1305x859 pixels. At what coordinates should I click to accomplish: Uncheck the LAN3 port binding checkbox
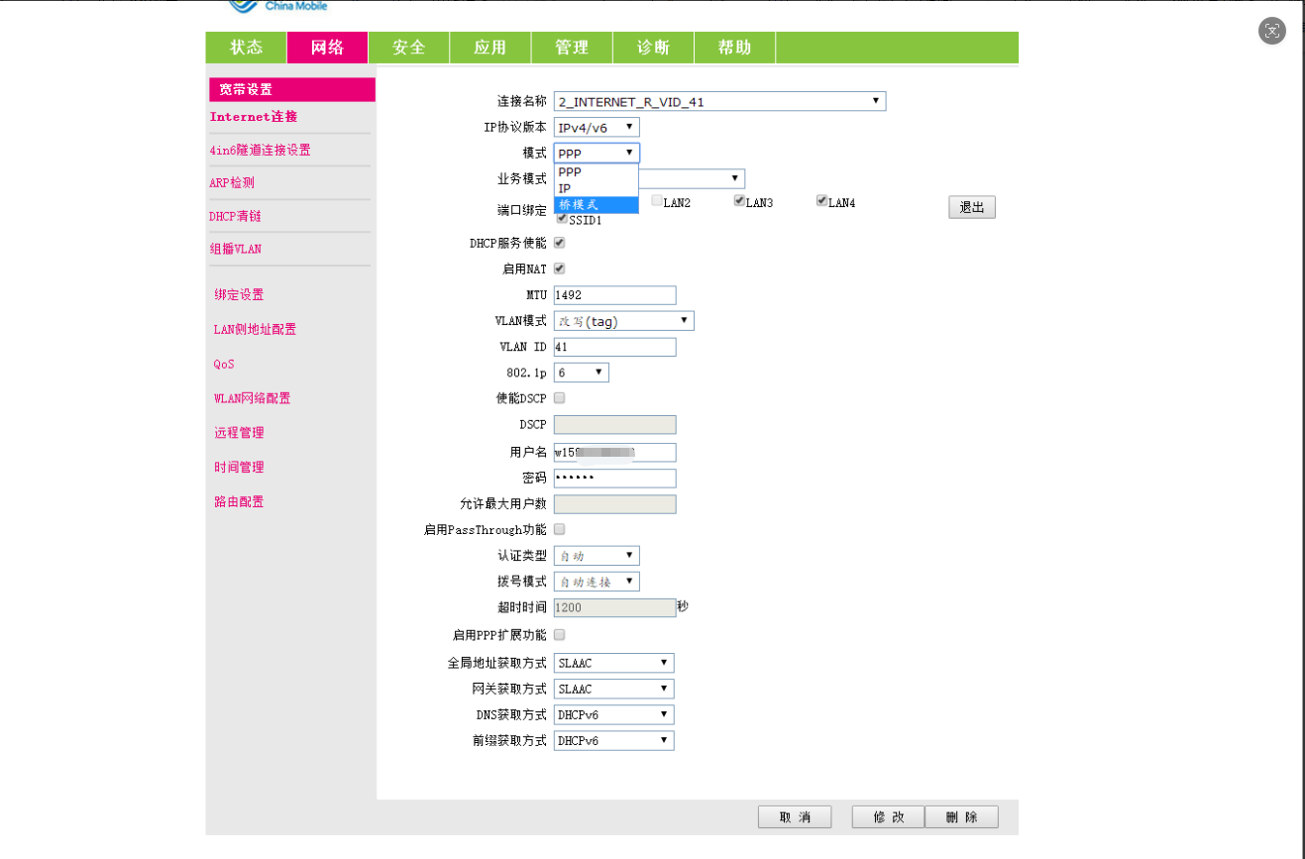[739, 201]
